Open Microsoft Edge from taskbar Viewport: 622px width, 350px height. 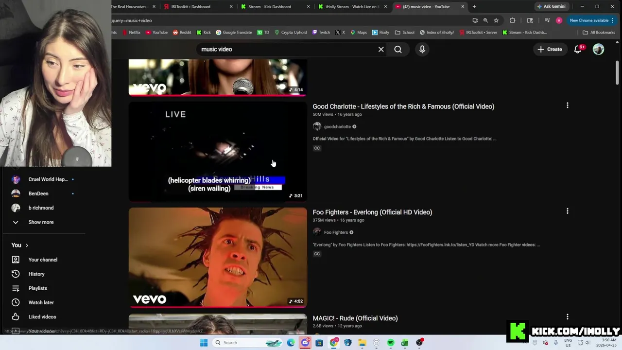[x=291, y=343]
